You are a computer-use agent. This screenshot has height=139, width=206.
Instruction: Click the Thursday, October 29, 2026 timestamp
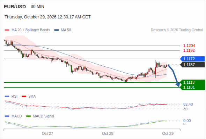click(x=47, y=17)
